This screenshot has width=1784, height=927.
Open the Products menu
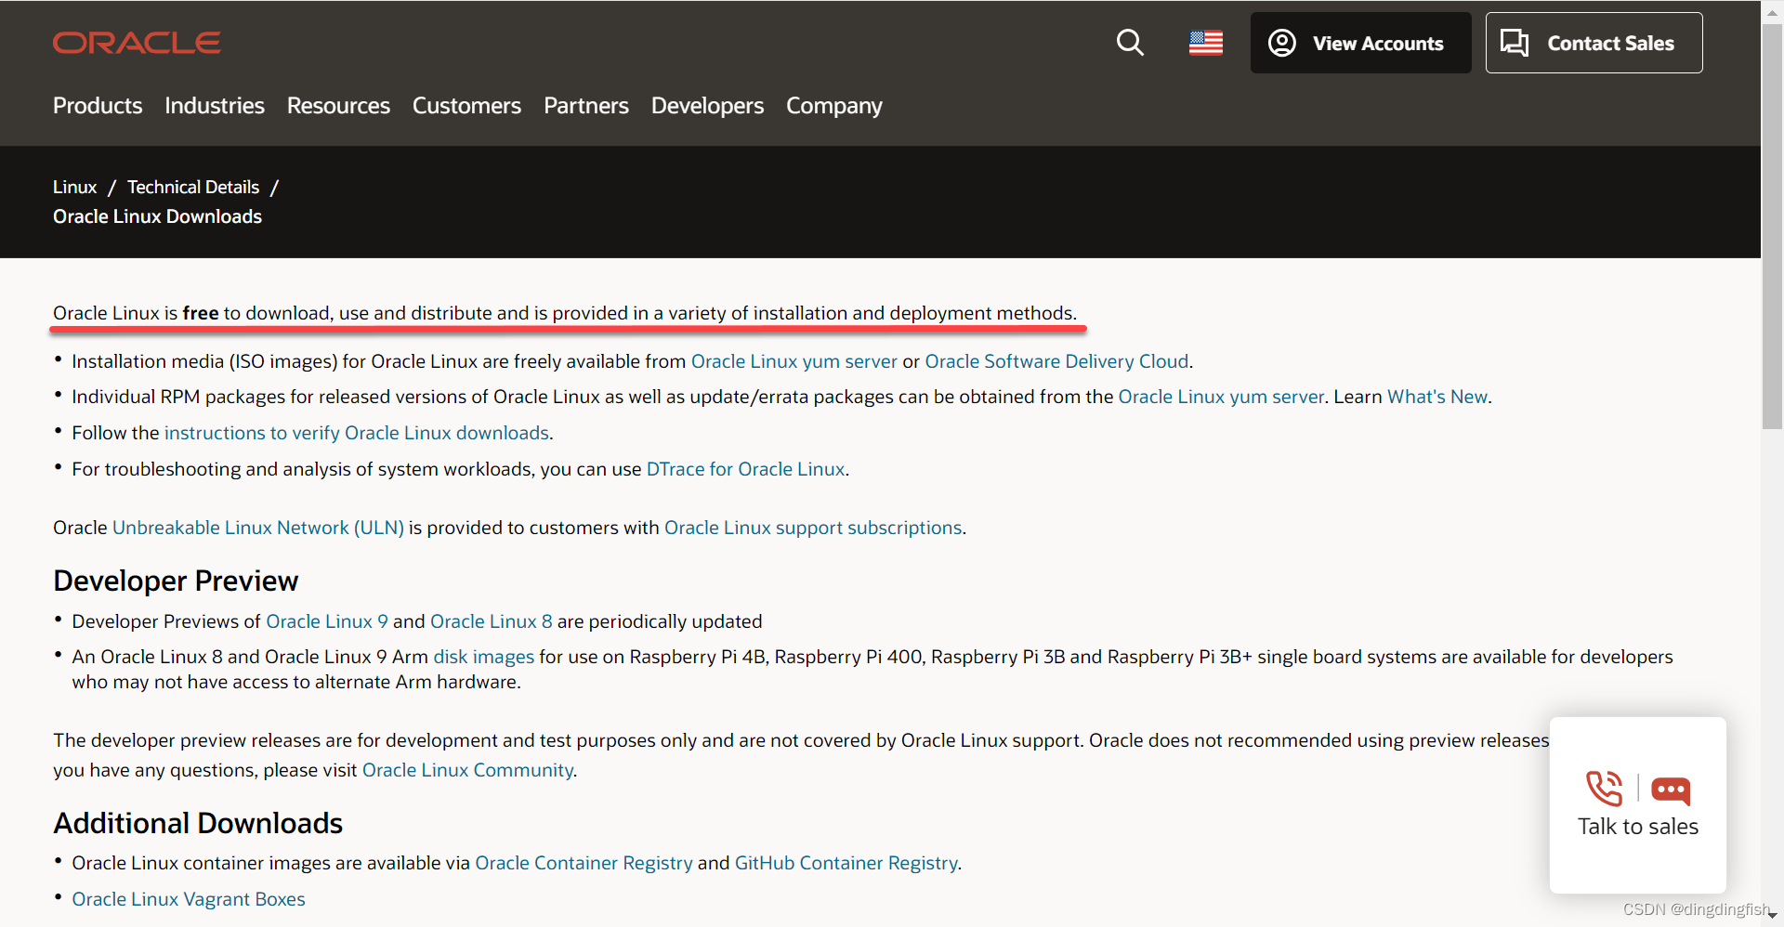click(98, 106)
